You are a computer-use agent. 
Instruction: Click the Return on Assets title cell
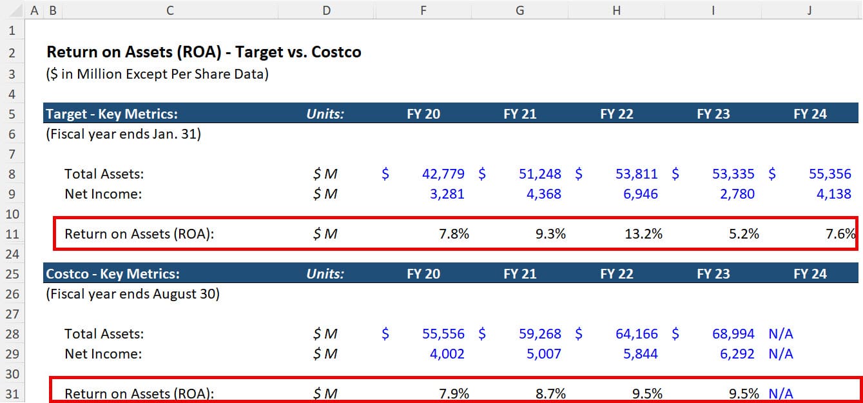[202, 52]
